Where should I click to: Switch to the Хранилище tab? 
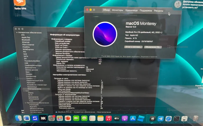(x=131, y=11)
